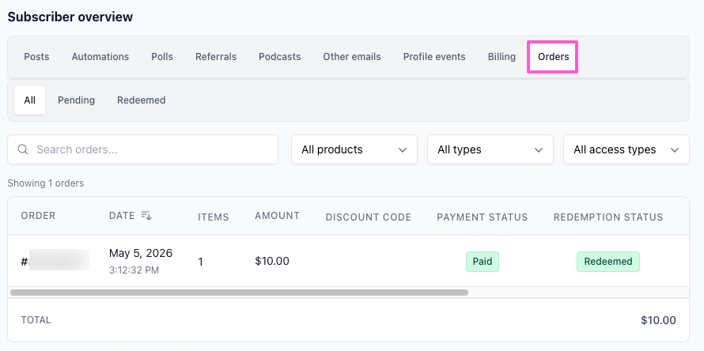Go to the Referrals tab
This screenshot has height=351, width=704.
pyautogui.click(x=216, y=57)
